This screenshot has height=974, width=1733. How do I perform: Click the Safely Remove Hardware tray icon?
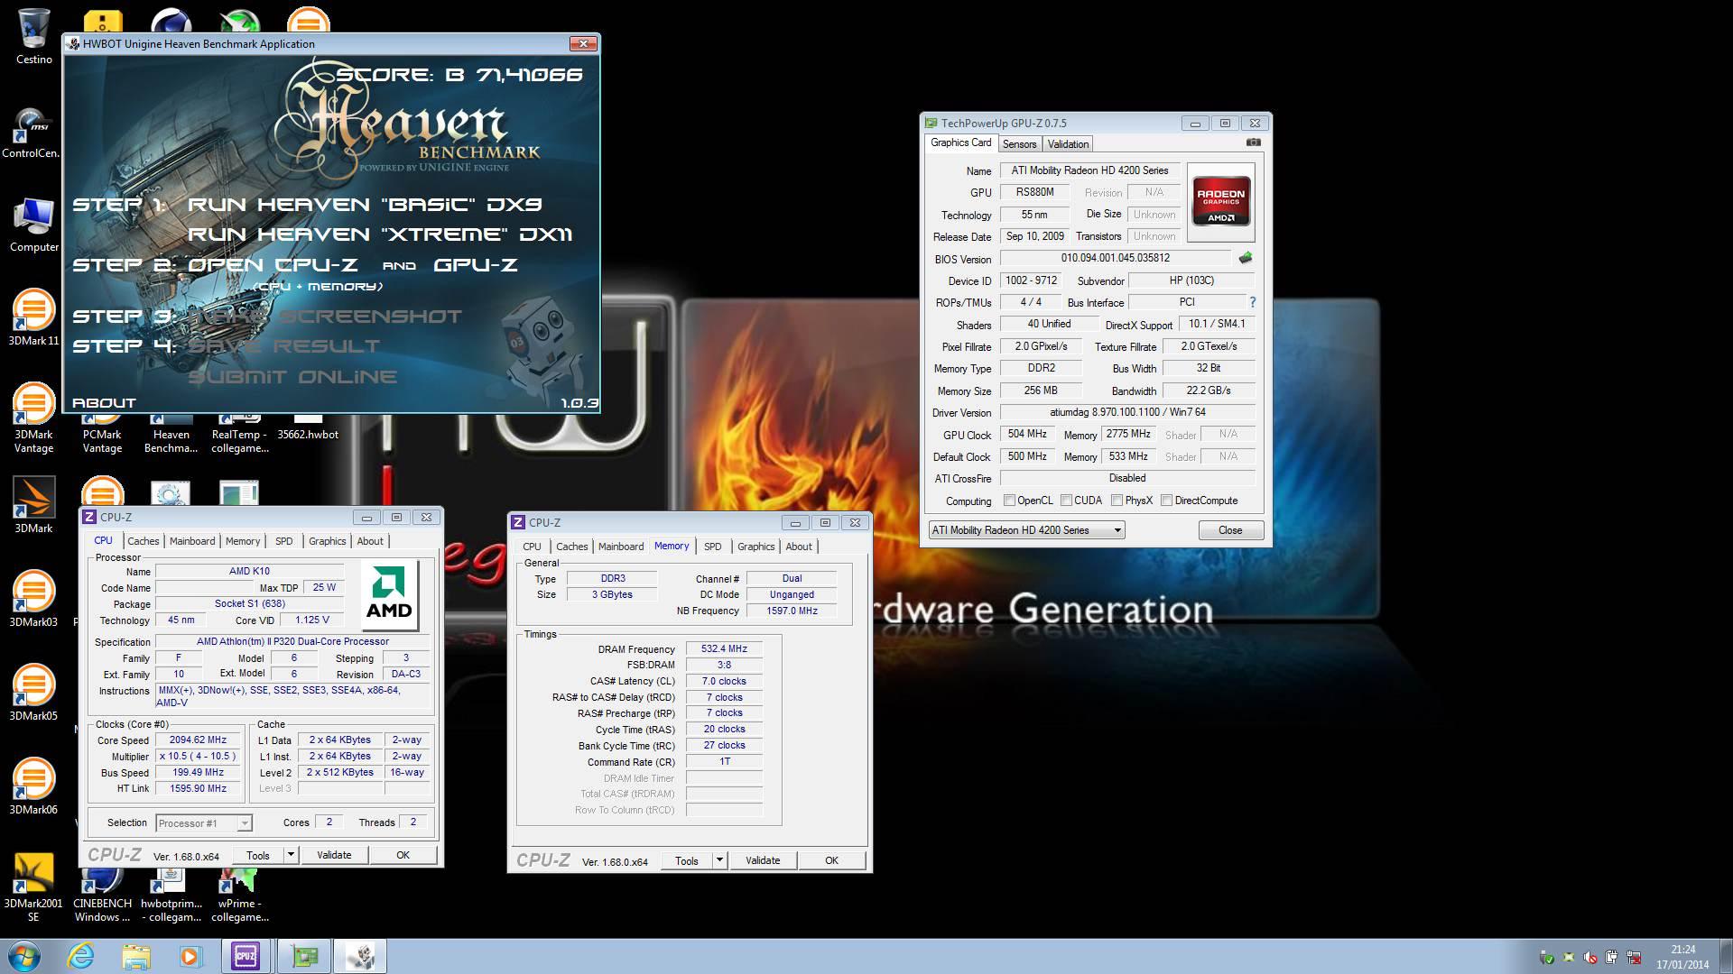click(x=1546, y=958)
